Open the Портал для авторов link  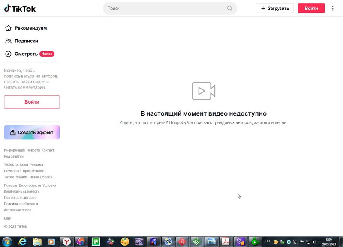coord(20,198)
